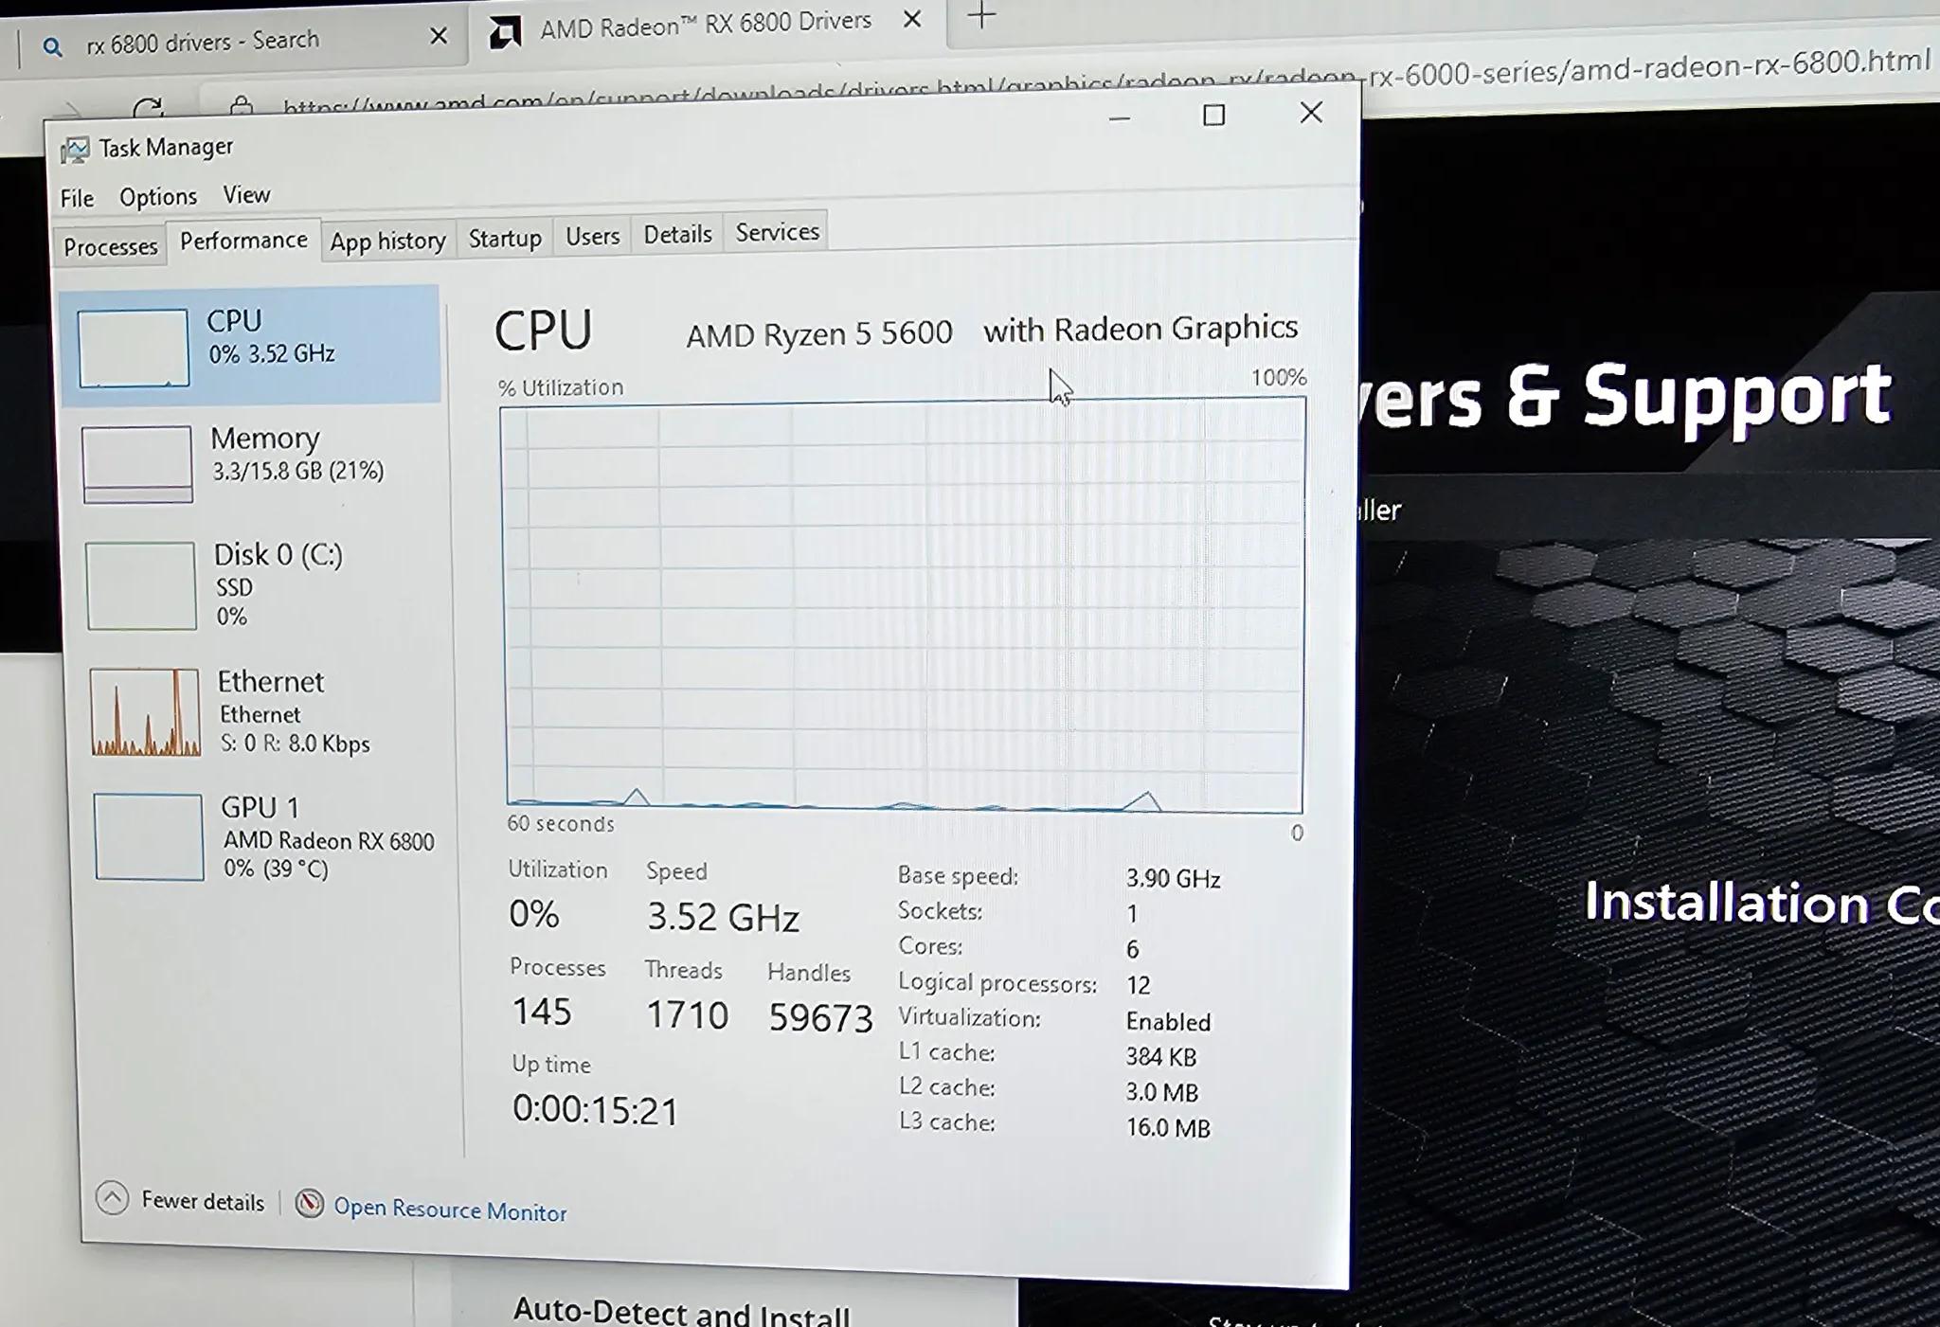Click the 3.52 GHz speed value
Viewport: 1940px width, 1327px height.
point(723,917)
